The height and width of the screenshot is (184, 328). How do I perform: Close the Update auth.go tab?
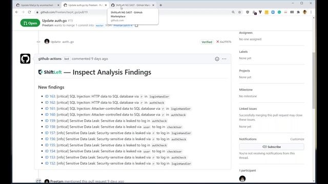click(106, 5)
